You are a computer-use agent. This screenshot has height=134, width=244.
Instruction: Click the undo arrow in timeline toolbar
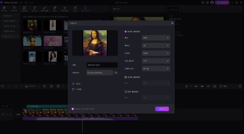2,86
